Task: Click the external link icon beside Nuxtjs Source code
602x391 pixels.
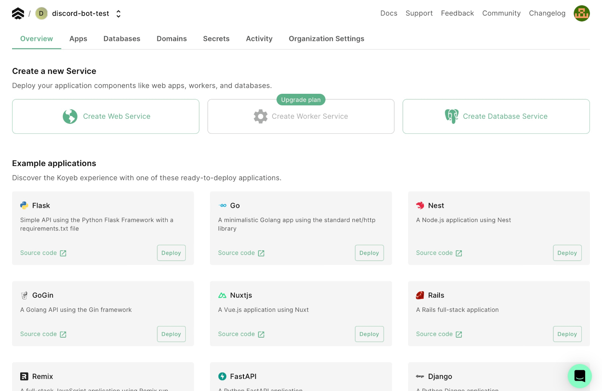Action: (261, 335)
